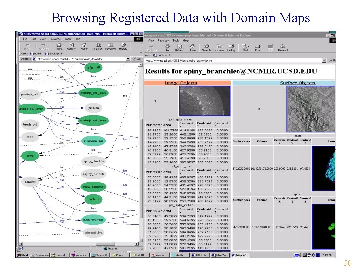Image resolution: width=360 pixels, height=270 pixels.
Task: Open History icon in right browser toolbar
Action: pyautogui.click(x=231, y=48)
